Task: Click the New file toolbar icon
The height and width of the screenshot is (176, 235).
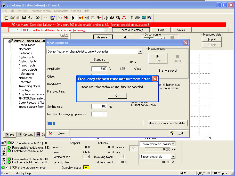Action: click(6, 18)
